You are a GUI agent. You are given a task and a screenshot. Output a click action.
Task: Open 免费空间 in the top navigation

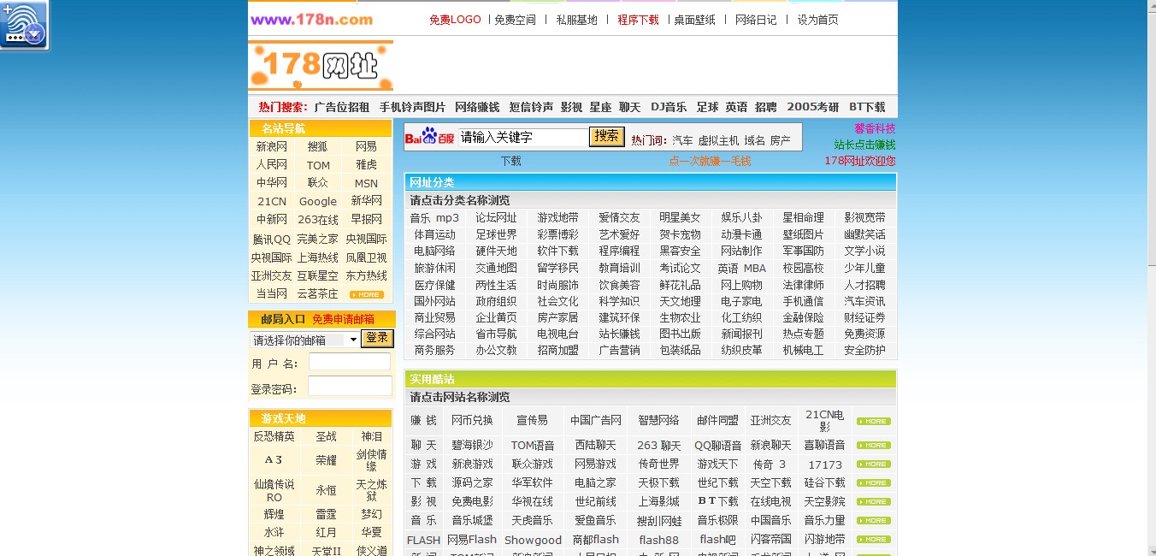pos(515,20)
